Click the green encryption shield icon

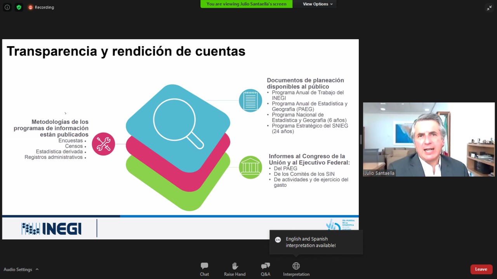click(19, 7)
